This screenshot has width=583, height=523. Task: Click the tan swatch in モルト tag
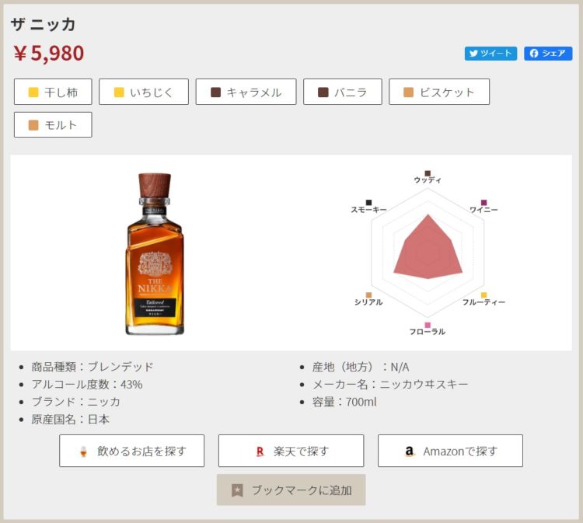tap(33, 125)
